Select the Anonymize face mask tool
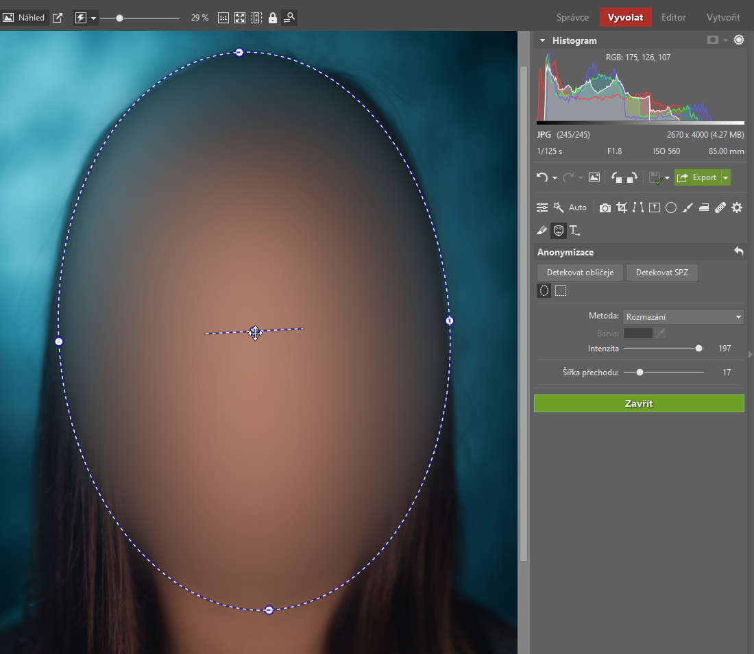The width and height of the screenshot is (754, 654). 558,231
